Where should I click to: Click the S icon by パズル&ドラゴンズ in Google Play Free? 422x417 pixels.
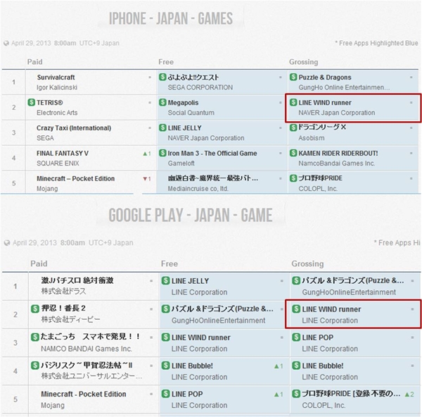[165, 309]
